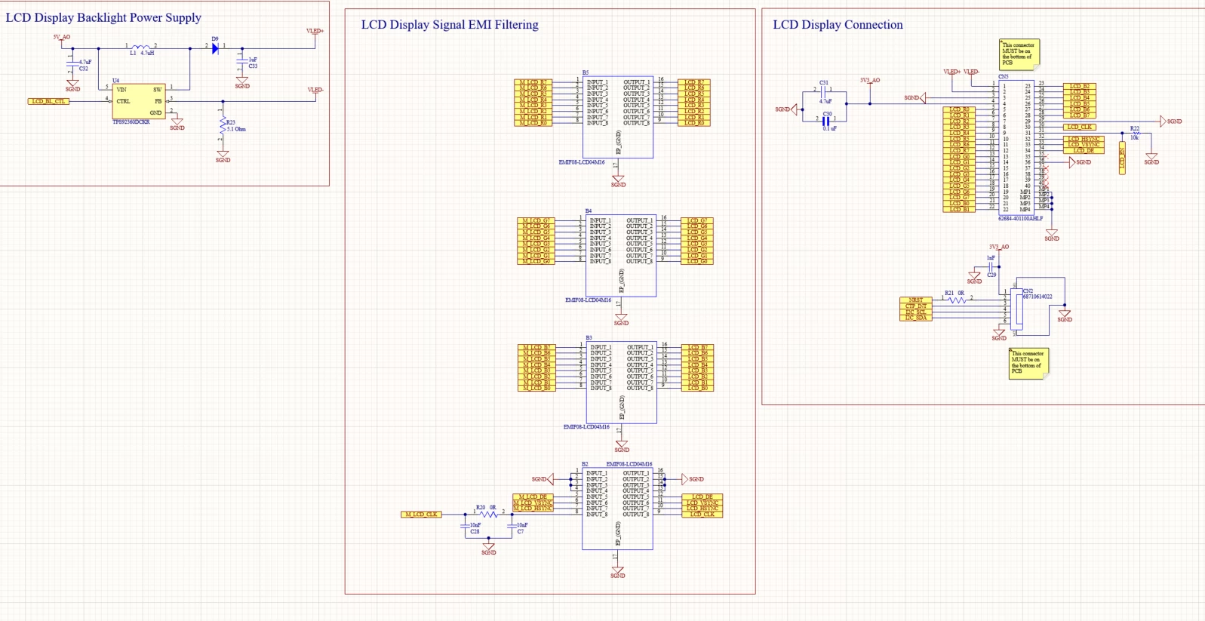Select capacitor C32 symbol

[72, 63]
